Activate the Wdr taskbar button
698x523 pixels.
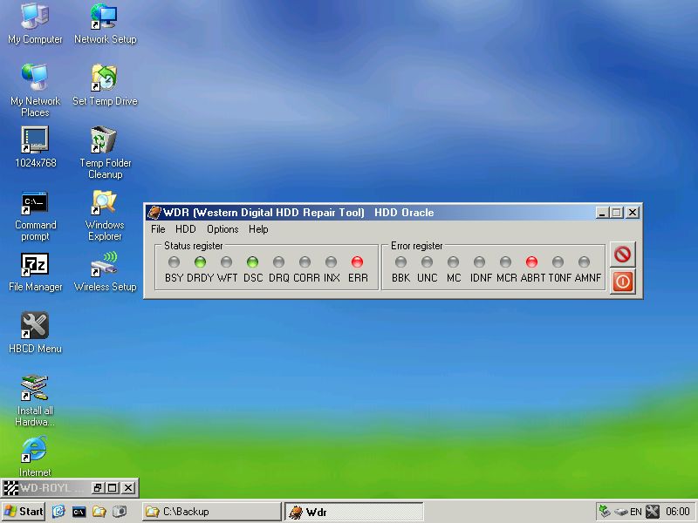tap(353, 512)
